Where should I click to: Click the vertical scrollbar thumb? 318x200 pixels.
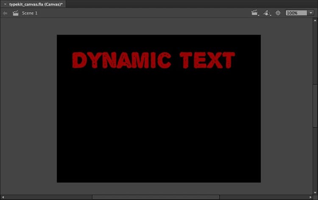pyautogui.click(x=315, y=106)
